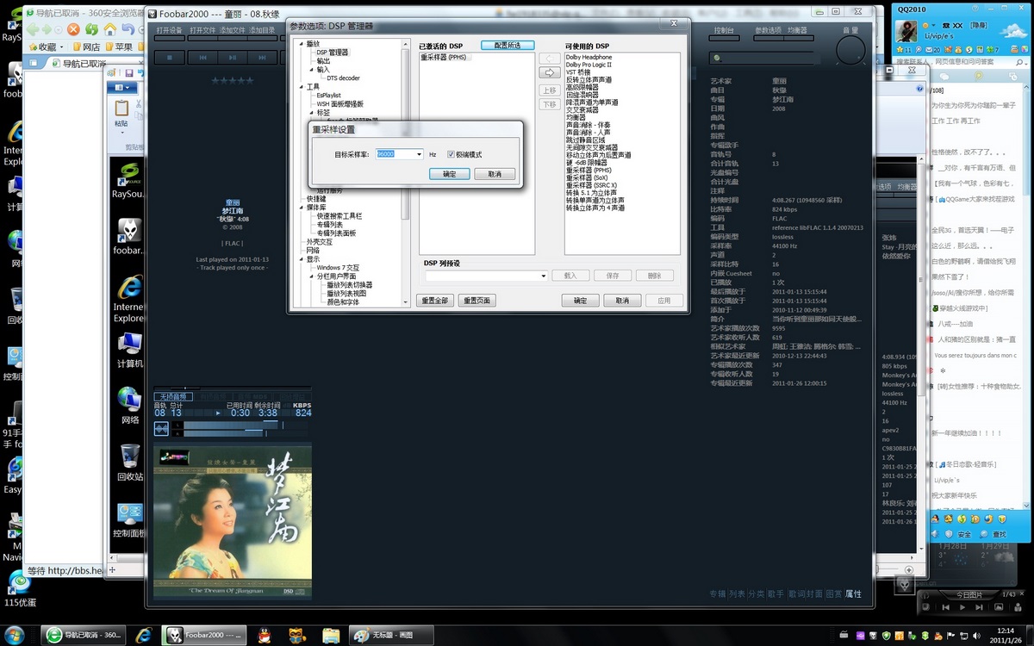Collapse the 播放 node in preferences tree
The width and height of the screenshot is (1034, 646).
pyautogui.click(x=302, y=43)
